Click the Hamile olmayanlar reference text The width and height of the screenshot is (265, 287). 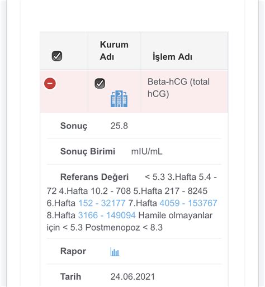tap(176, 216)
